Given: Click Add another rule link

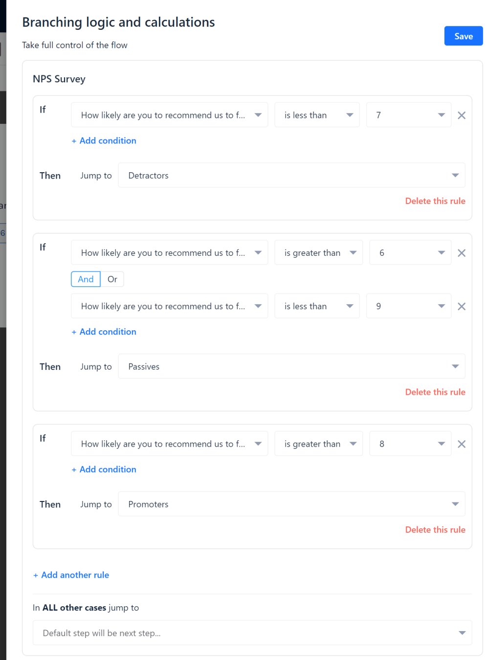Looking at the screenshot, I should tap(71, 575).
